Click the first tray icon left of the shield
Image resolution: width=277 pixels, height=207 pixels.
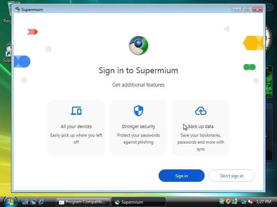point(222,201)
